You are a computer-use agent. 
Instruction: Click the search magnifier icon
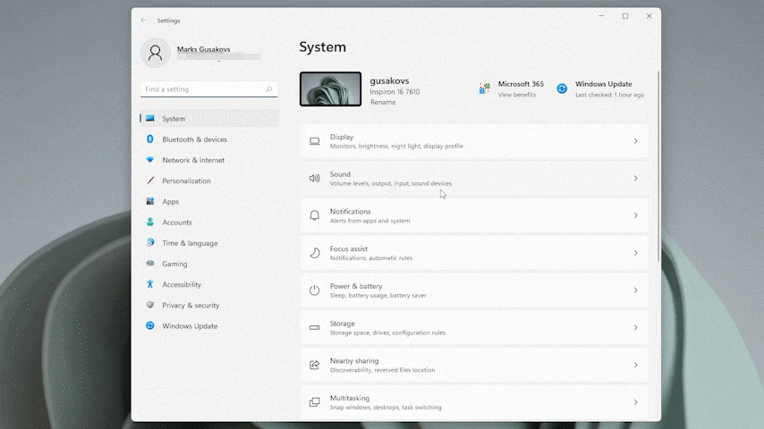click(x=269, y=89)
